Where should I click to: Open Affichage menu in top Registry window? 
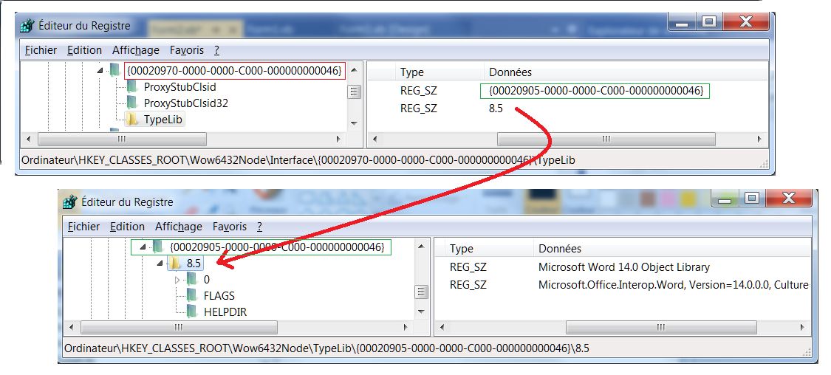136,50
